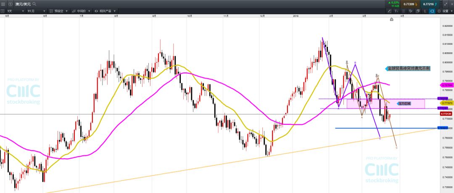Click the 澳元/美元 instrument name
Viewport: 454px width, 193px height.
click(23, 4)
